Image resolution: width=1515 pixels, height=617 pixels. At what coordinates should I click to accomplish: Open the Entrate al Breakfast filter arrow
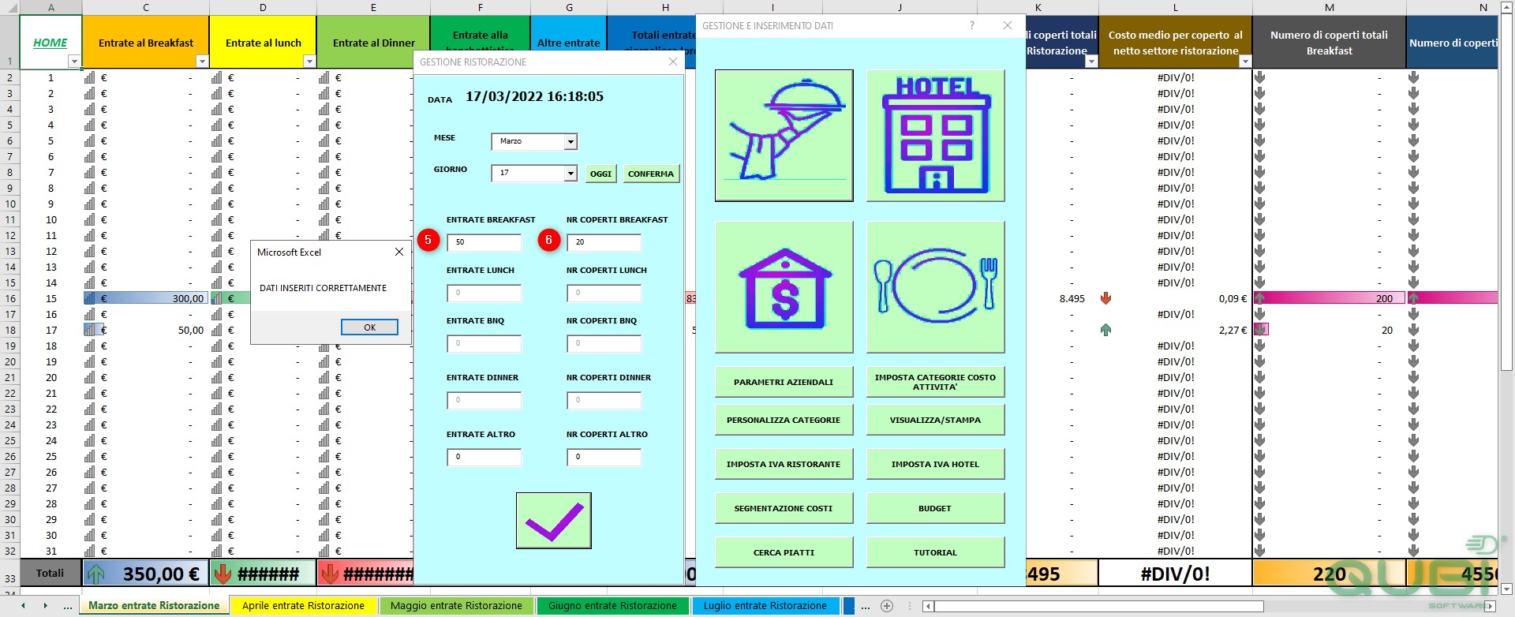202,62
